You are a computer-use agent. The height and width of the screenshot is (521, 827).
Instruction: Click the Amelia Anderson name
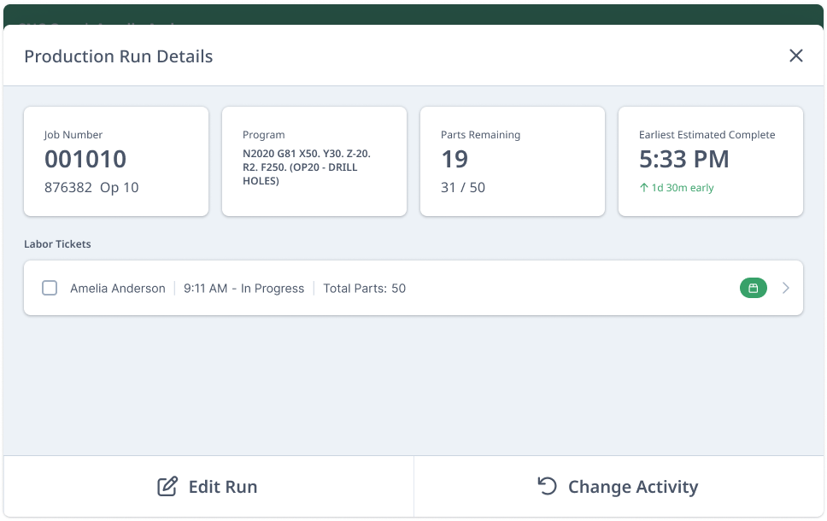(x=118, y=289)
